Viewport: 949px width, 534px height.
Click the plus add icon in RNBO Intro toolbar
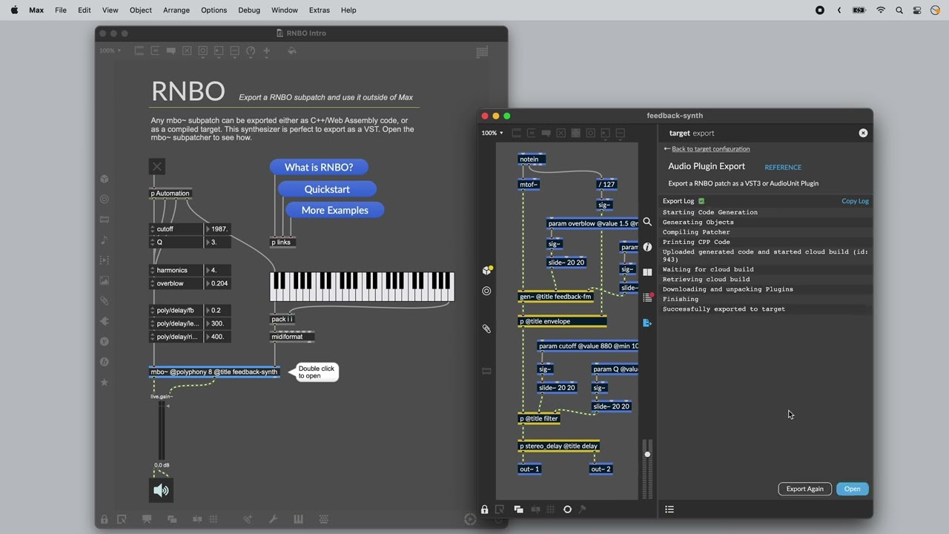267,51
